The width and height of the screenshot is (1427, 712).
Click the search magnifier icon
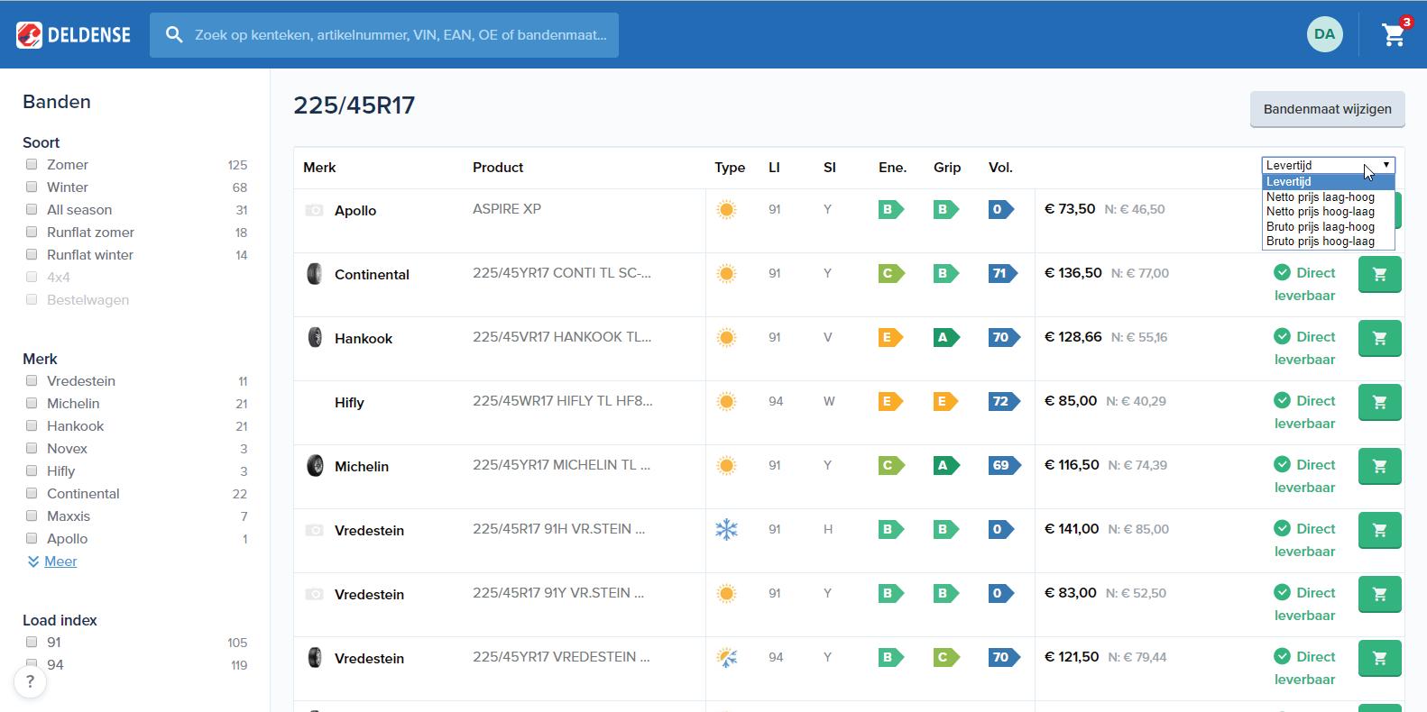click(x=174, y=35)
